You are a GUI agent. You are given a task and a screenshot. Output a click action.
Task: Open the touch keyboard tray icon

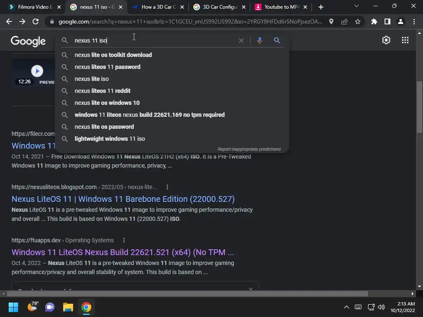pos(358,307)
